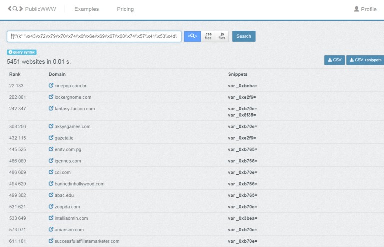Download CSV +snippets
384x247 pixels.
(365, 60)
